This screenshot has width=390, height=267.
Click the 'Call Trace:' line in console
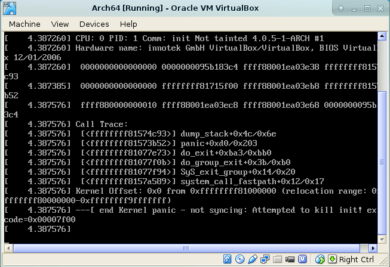(x=102, y=124)
